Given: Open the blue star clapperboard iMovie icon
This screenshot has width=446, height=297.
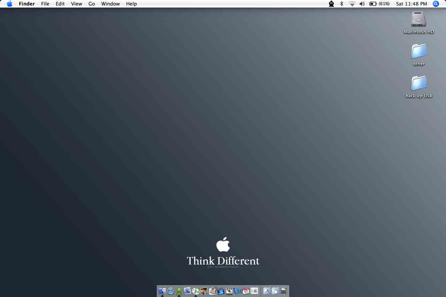Looking at the screenshot, I should tap(221, 291).
